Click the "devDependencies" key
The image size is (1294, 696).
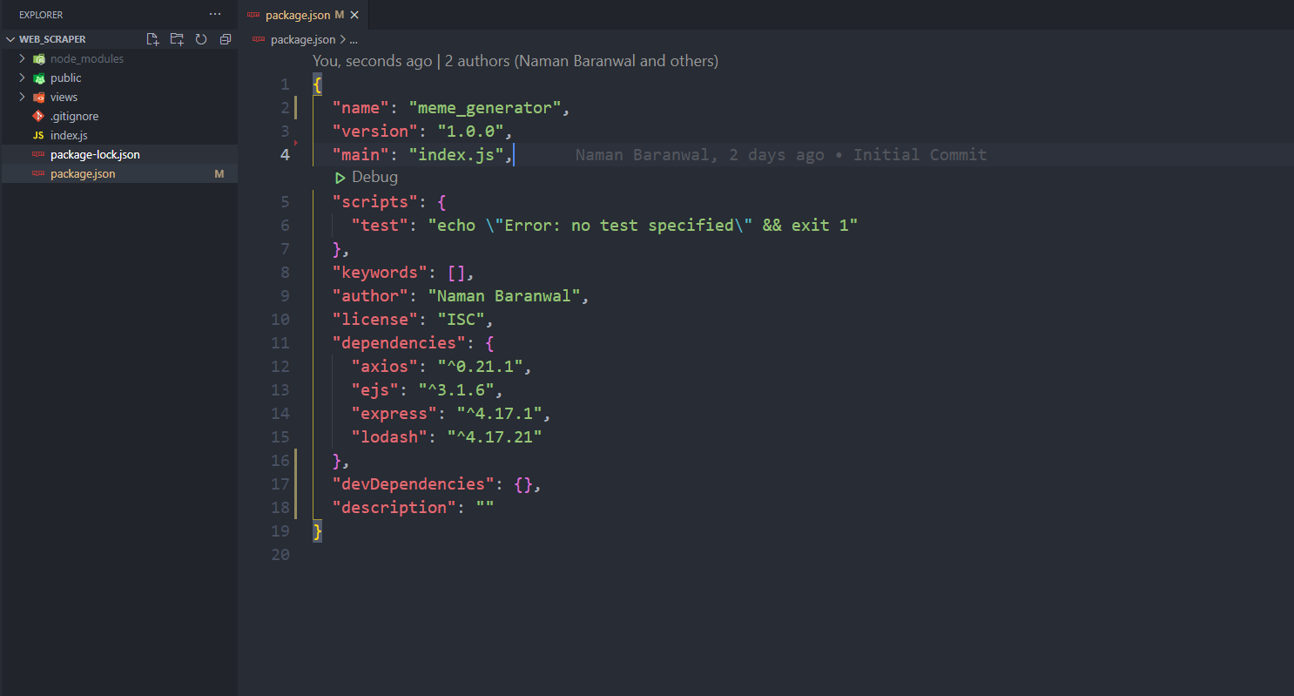pos(414,483)
